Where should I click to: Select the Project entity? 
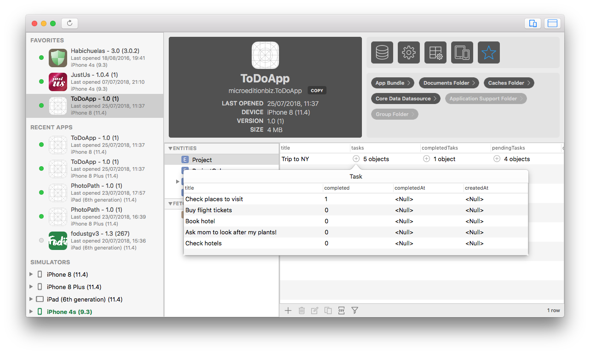click(x=202, y=160)
